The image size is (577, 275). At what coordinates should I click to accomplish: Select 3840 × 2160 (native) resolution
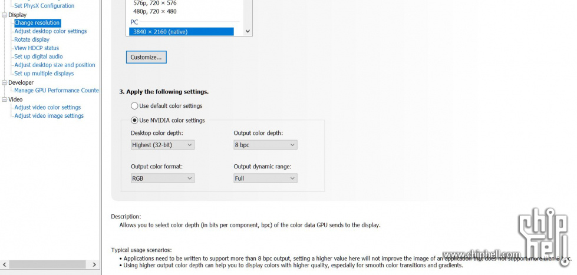(181, 32)
